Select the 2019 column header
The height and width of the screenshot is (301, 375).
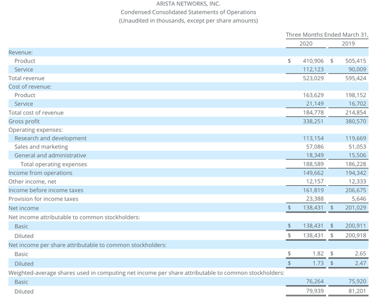click(348, 44)
